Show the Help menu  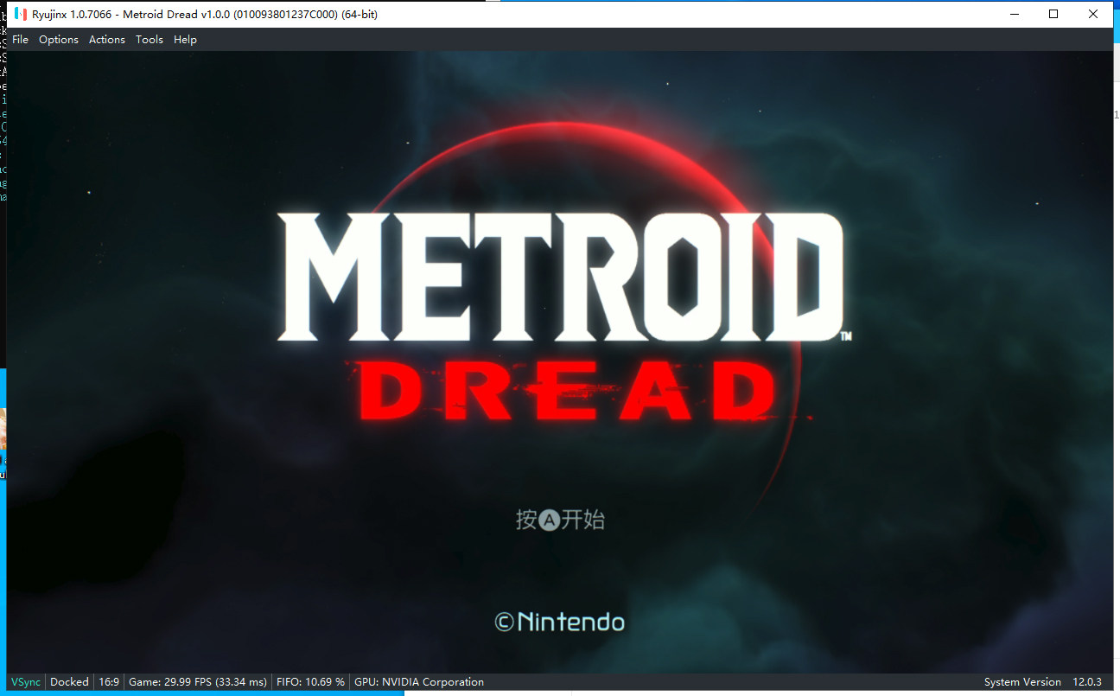coord(185,40)
